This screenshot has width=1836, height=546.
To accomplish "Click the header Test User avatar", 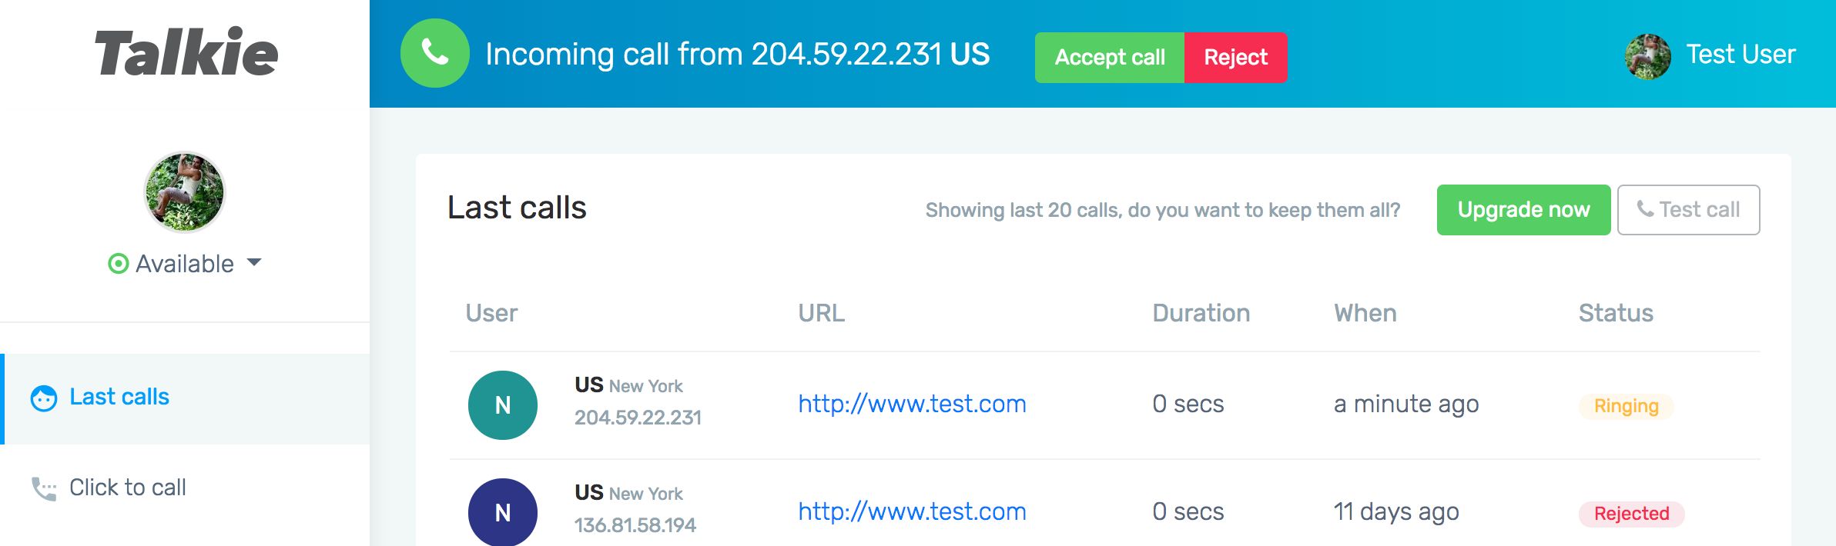I will pos(1647,56).
